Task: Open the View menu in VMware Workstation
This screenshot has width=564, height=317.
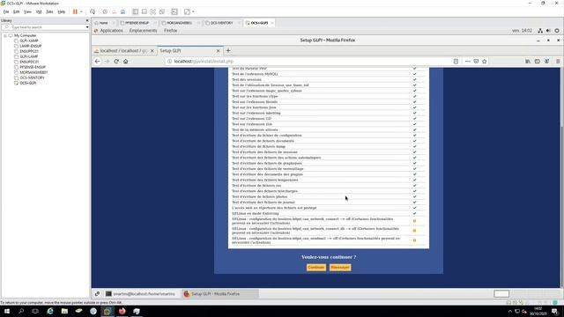Action: (27, 11)
